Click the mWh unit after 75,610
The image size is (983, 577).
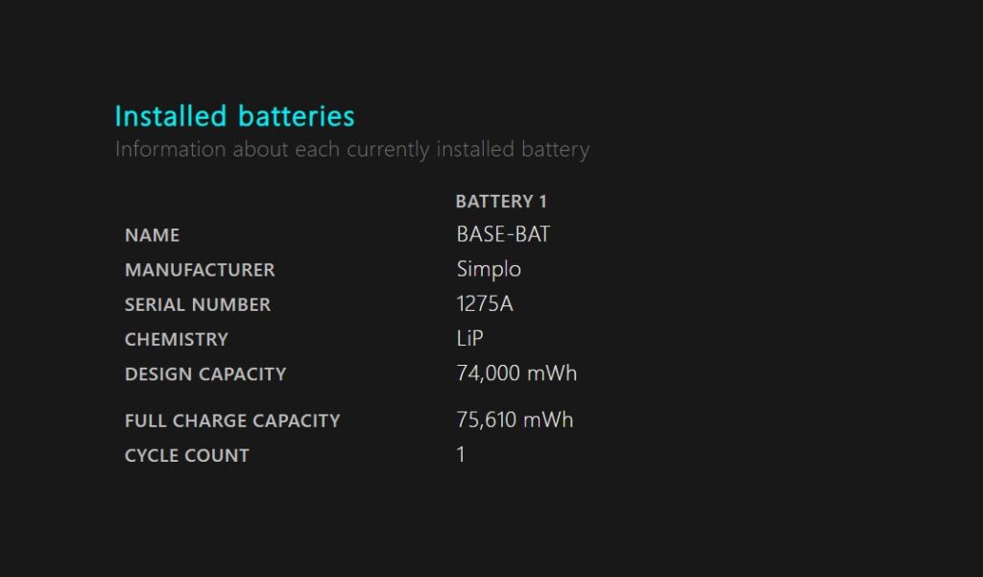tap(548, 420)
